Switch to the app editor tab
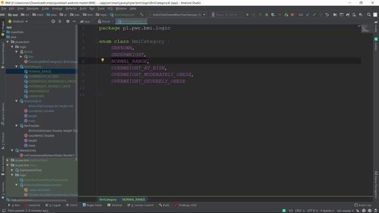Image resolution: width=379 pixels, height=213 pixels. [x=86, y=21]
